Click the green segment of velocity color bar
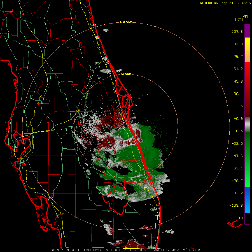The image size is (252, 252). point(247,159)
